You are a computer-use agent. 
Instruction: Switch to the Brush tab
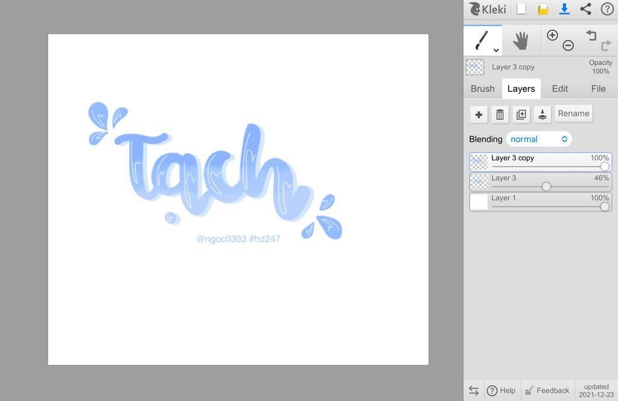(482, 89)
